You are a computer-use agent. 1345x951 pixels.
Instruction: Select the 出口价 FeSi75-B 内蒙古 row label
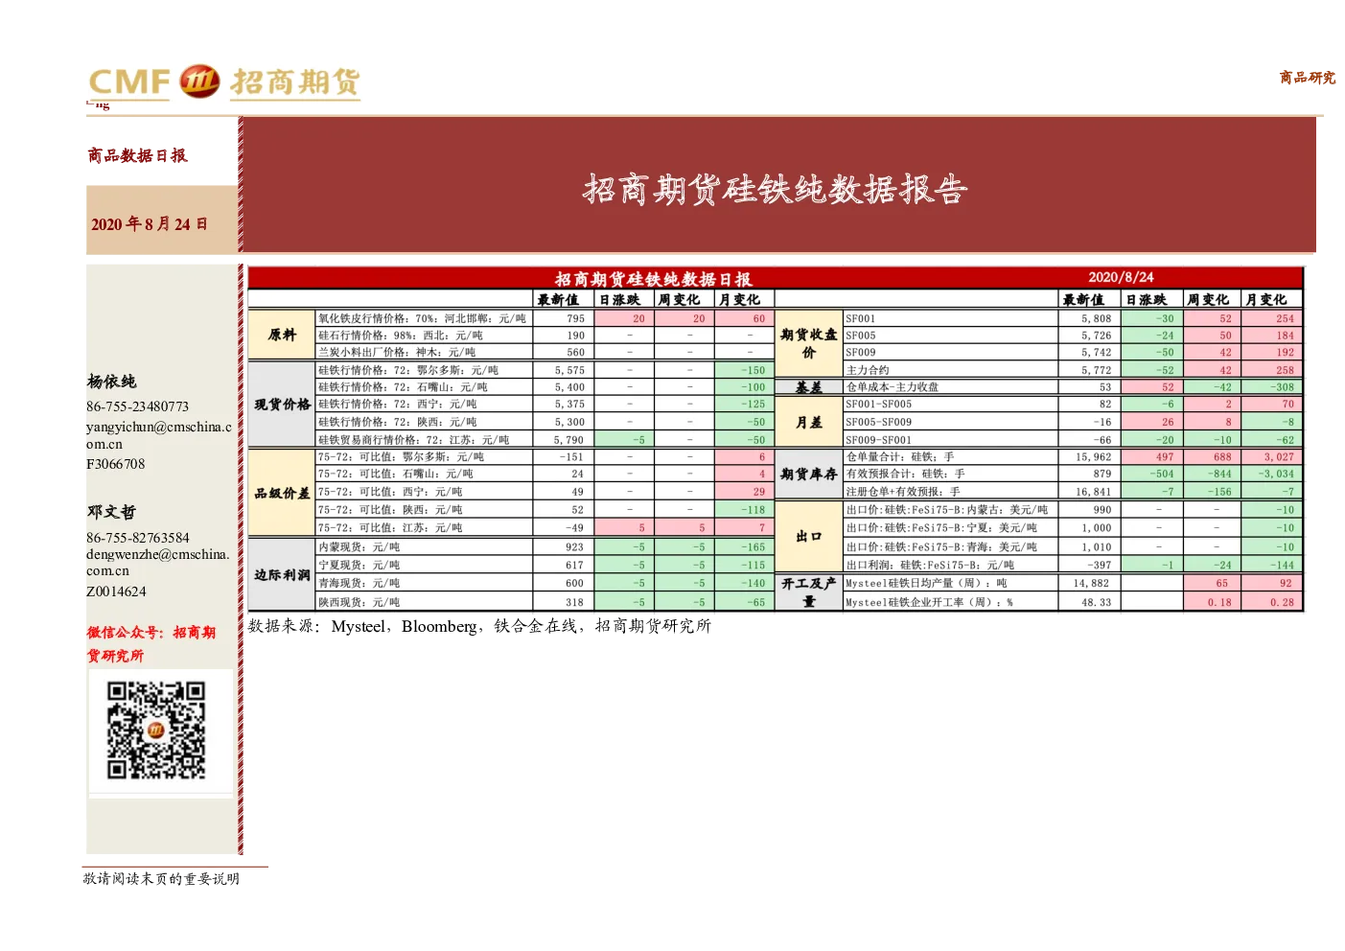click(946, 510)
